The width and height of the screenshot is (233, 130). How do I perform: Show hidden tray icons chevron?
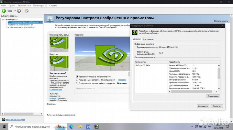(x=192, y=126)
